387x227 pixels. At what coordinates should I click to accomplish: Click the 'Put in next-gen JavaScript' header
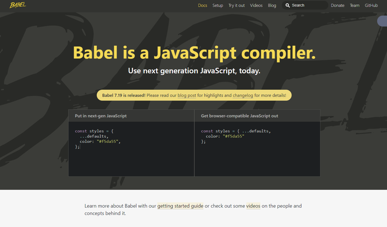(x=101, y=116)
